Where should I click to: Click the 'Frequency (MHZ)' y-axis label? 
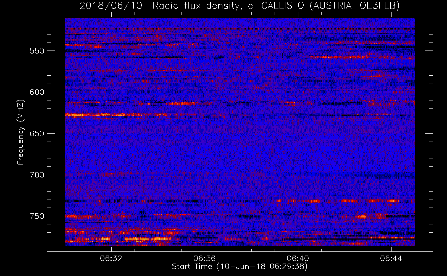pos(21,132)
